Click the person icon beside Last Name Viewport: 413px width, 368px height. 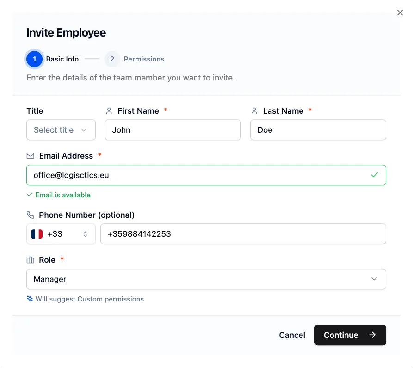(x=254, y=111)
